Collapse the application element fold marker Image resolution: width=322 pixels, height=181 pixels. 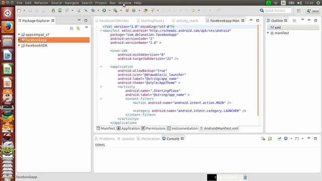(x=101, y=67)
